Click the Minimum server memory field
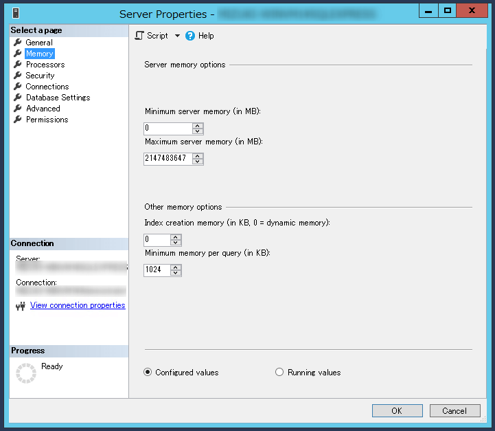This screenshot has width=495, height=431. 168,129
